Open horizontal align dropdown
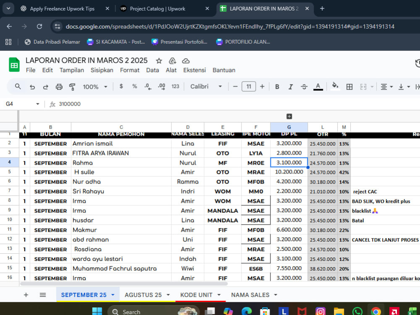Viewport: 420px width, 315px height. (x=387, y=87)
